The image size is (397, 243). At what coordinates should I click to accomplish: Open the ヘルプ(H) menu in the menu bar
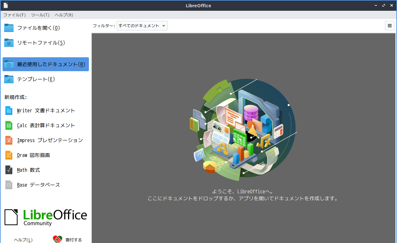[64, 15]
